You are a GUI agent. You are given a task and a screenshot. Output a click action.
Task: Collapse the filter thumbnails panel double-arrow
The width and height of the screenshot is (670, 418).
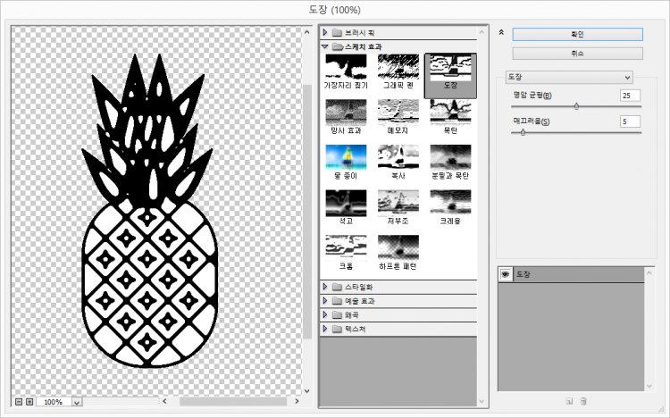501,32
